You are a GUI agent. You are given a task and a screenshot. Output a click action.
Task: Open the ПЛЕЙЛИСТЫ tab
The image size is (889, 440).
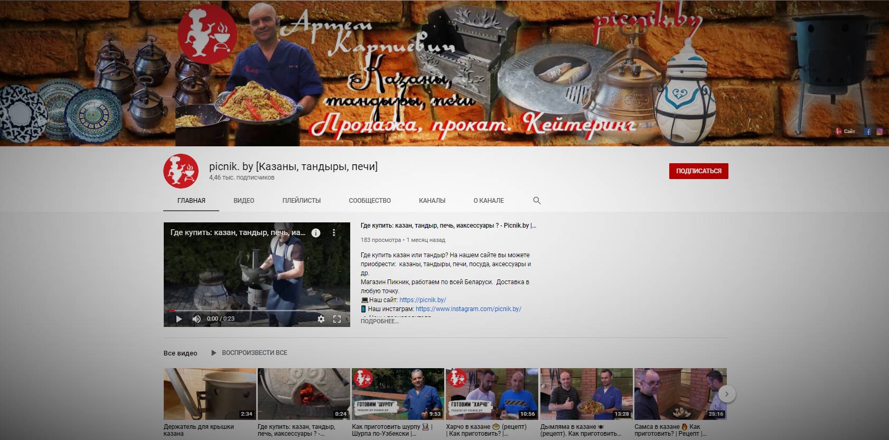click(302, 201)
